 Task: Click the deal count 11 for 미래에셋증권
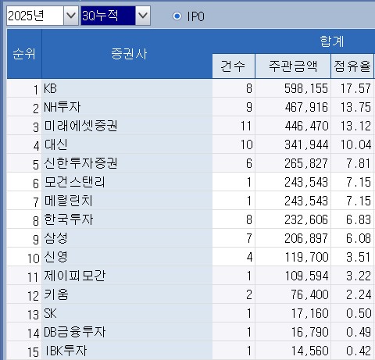(246, 126)
